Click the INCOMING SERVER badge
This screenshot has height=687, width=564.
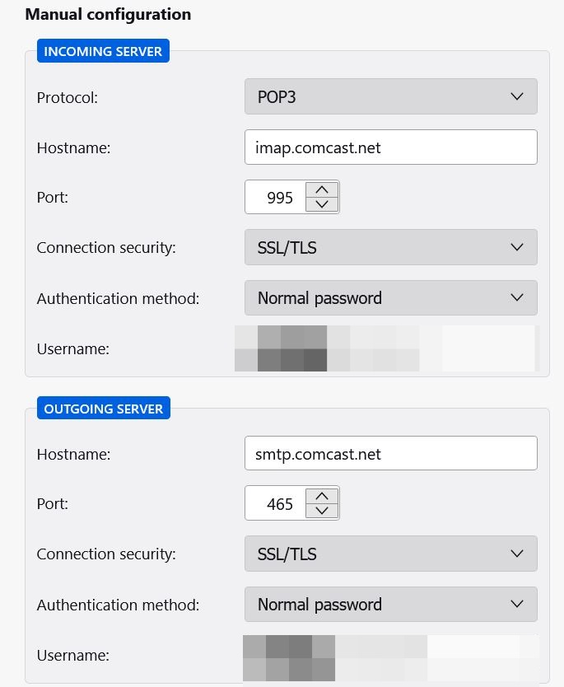tap(103, 50)
